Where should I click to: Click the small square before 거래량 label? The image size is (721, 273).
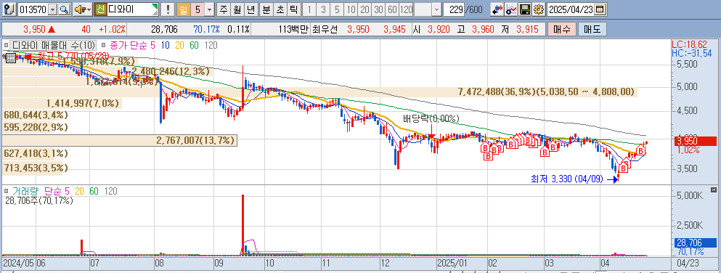[x=7, y=190]
